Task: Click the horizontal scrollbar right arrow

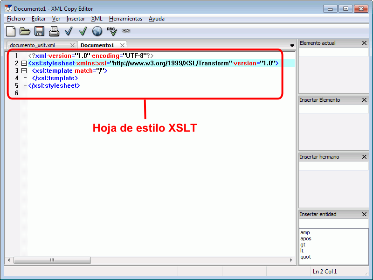Action: (292, 260)
